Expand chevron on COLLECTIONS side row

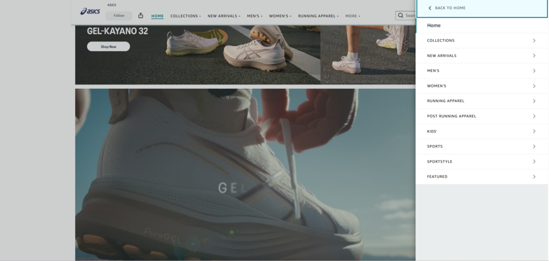534,41
